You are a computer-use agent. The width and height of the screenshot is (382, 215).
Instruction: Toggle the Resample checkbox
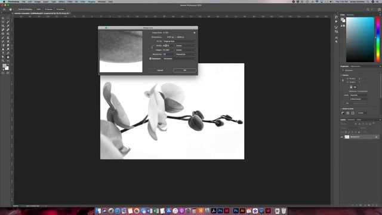click(150, 59)
